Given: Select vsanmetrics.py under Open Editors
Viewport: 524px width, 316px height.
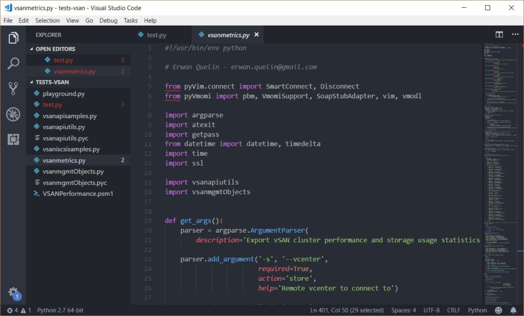Looking at the screenshot, I should coord(78,71).
